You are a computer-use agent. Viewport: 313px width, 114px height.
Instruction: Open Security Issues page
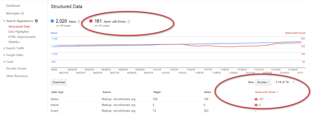pyautogui.click(x=16, y=69)
